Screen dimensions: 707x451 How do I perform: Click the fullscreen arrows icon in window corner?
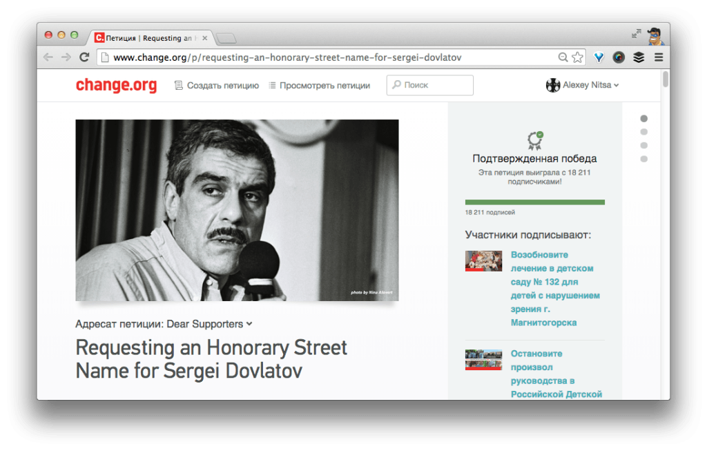point(636,34)
